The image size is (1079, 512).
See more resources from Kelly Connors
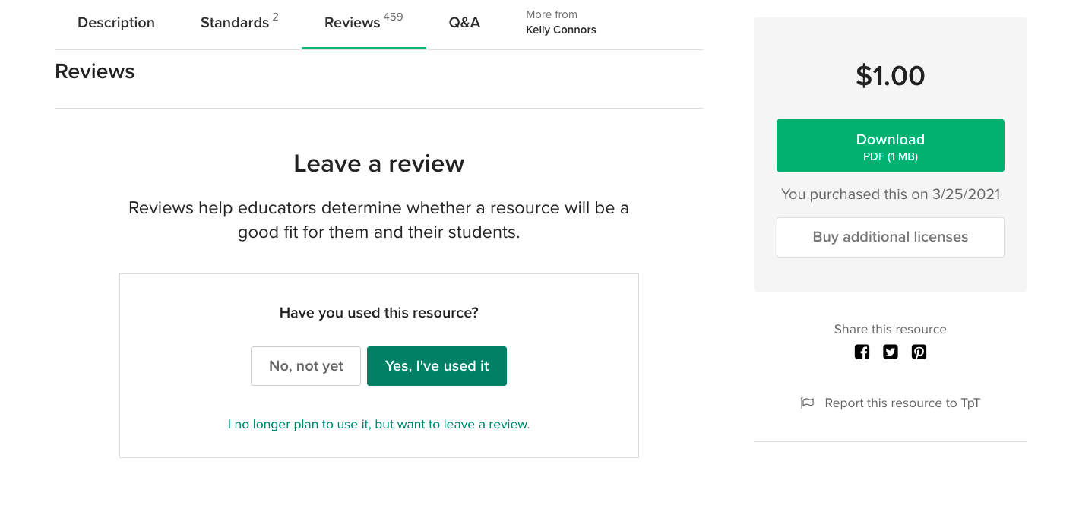pyautogui.click(x=561, y=23)
